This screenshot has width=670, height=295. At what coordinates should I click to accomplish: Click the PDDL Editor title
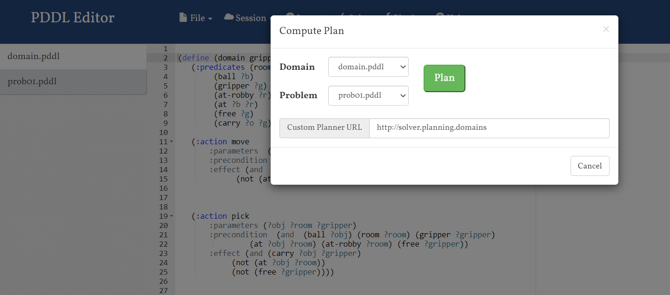[x=73, y=18]
